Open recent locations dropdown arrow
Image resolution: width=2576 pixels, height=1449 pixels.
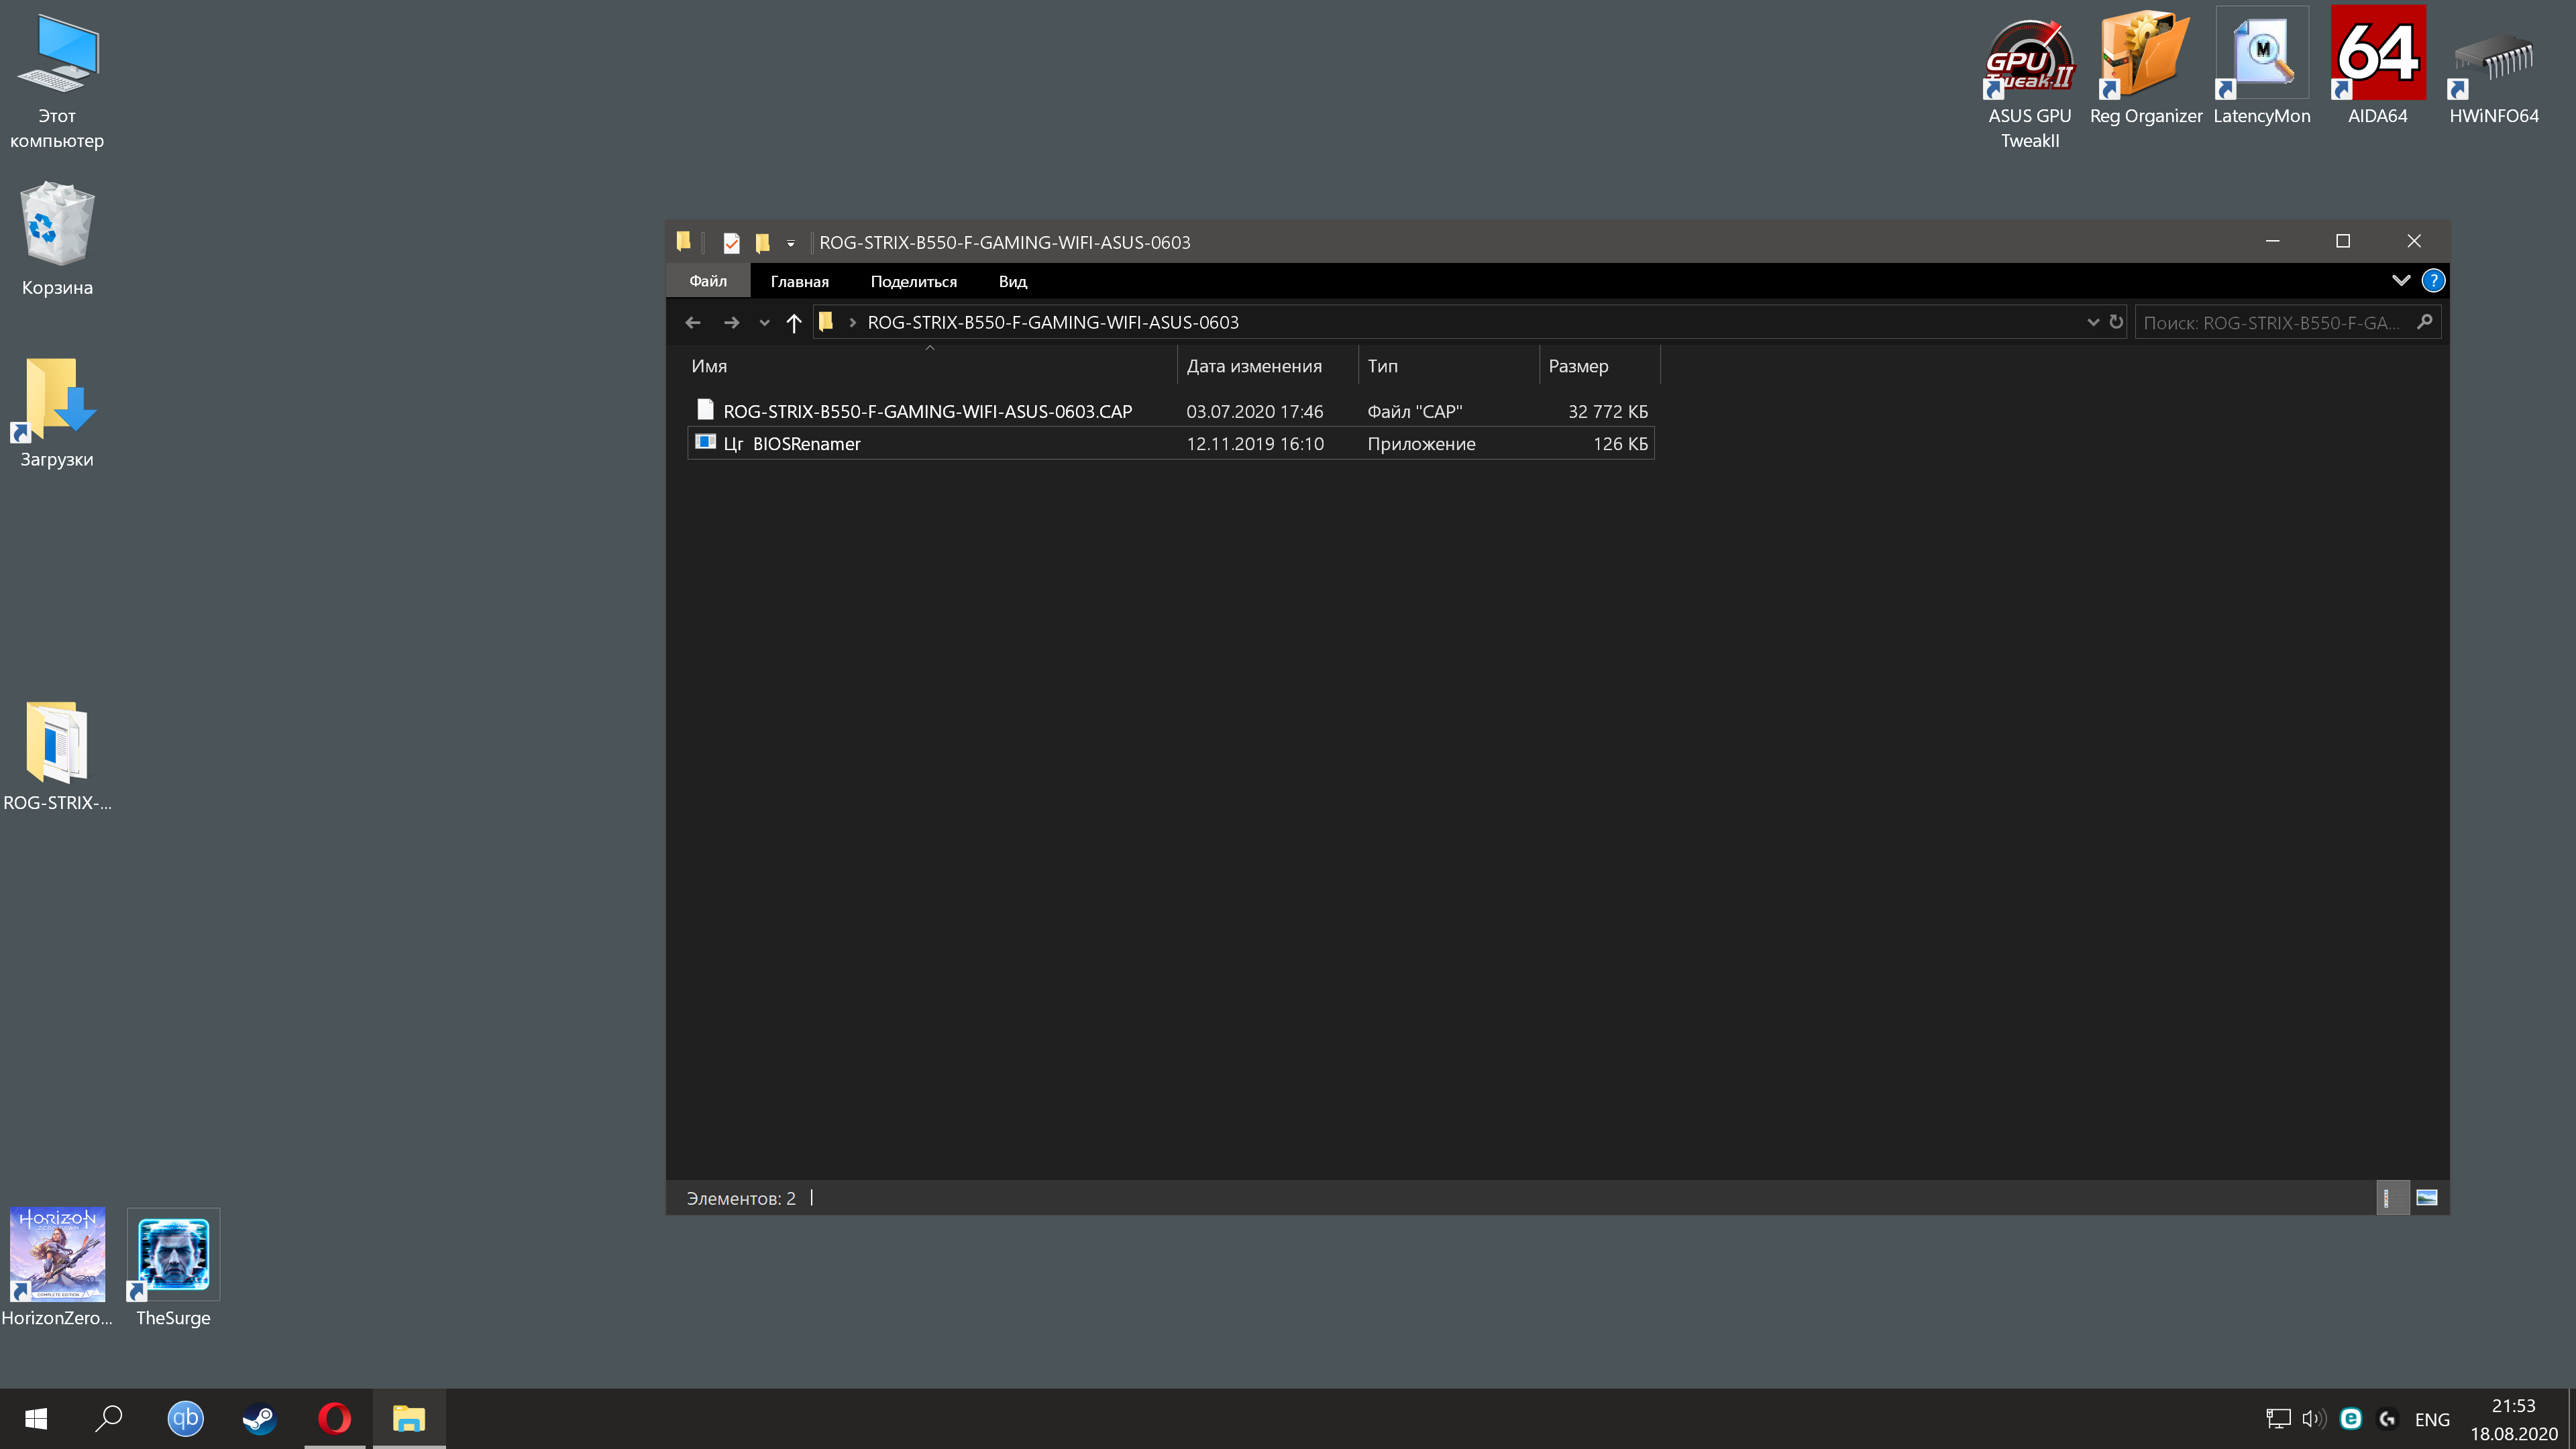(x=764, y=322)
